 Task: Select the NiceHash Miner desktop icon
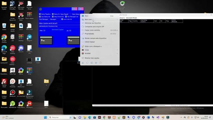point(29,5)
